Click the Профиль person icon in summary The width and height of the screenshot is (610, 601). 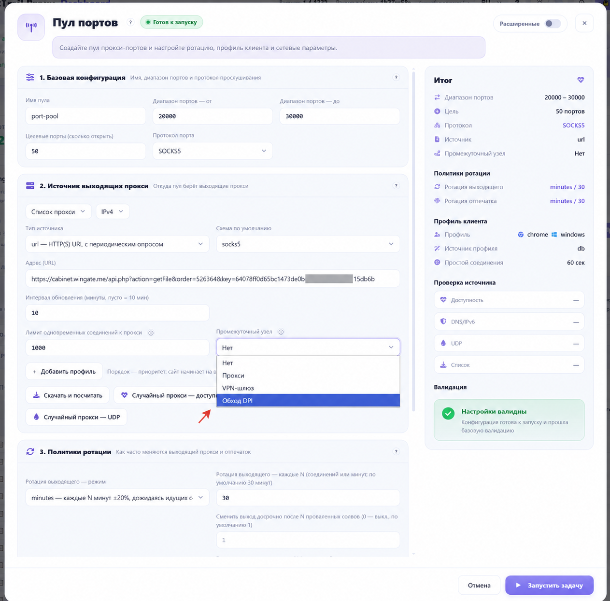click(437, 235)
